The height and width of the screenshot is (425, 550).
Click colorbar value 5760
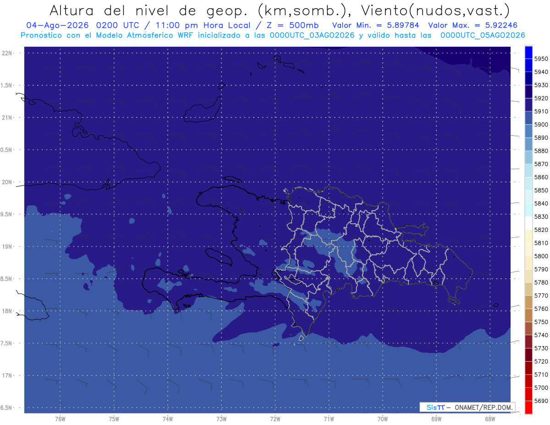tap(541, 309)
